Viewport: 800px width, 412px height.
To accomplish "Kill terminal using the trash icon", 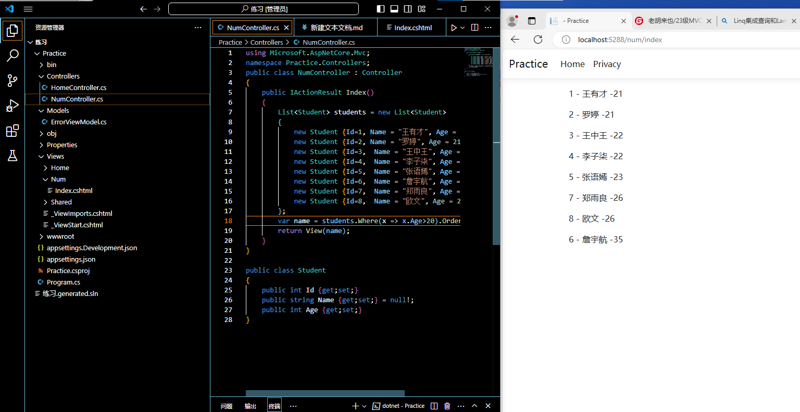I will pyautogui.click(x=447, y=406).
